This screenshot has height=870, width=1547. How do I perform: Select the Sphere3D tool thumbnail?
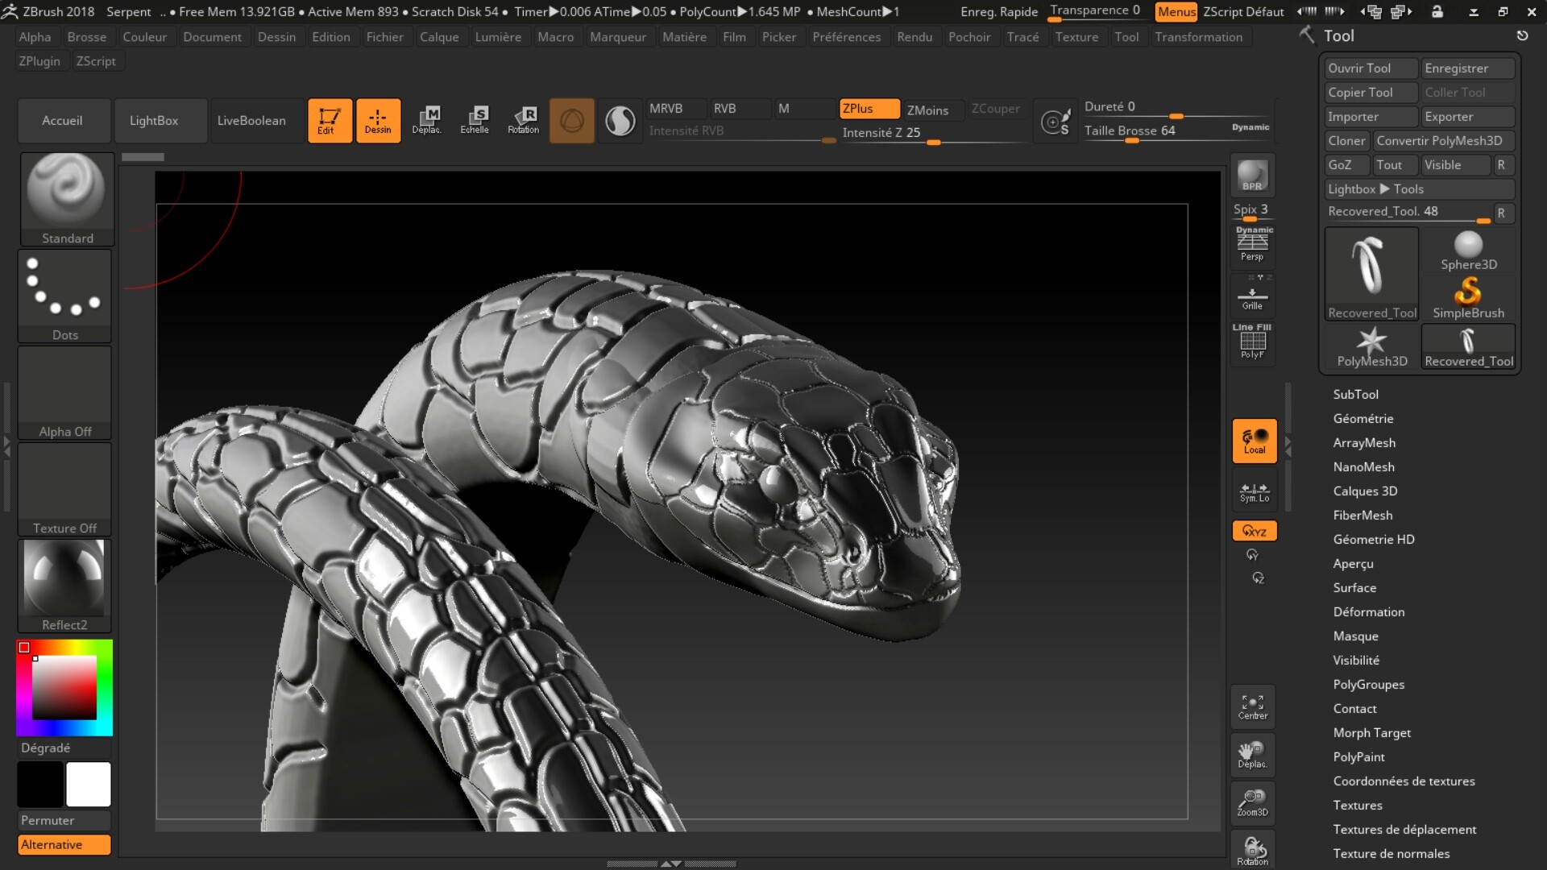(x=1468, y=247)
